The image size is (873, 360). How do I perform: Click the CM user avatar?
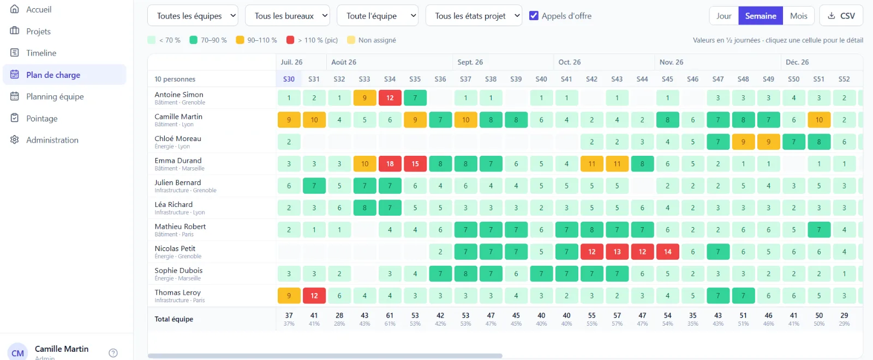point(17,353)
